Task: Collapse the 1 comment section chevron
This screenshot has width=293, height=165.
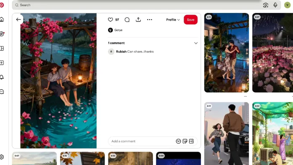Action: pos(196,43)
